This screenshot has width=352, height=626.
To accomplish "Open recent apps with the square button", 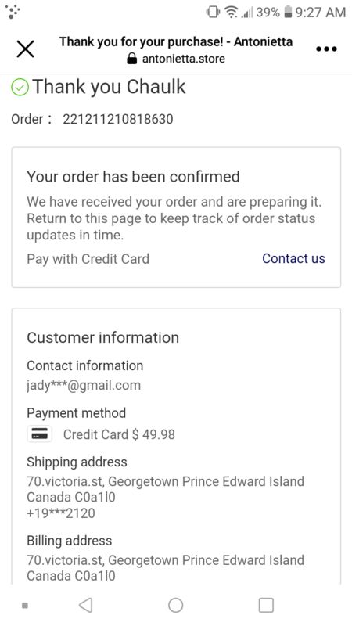I will point(266,605).
